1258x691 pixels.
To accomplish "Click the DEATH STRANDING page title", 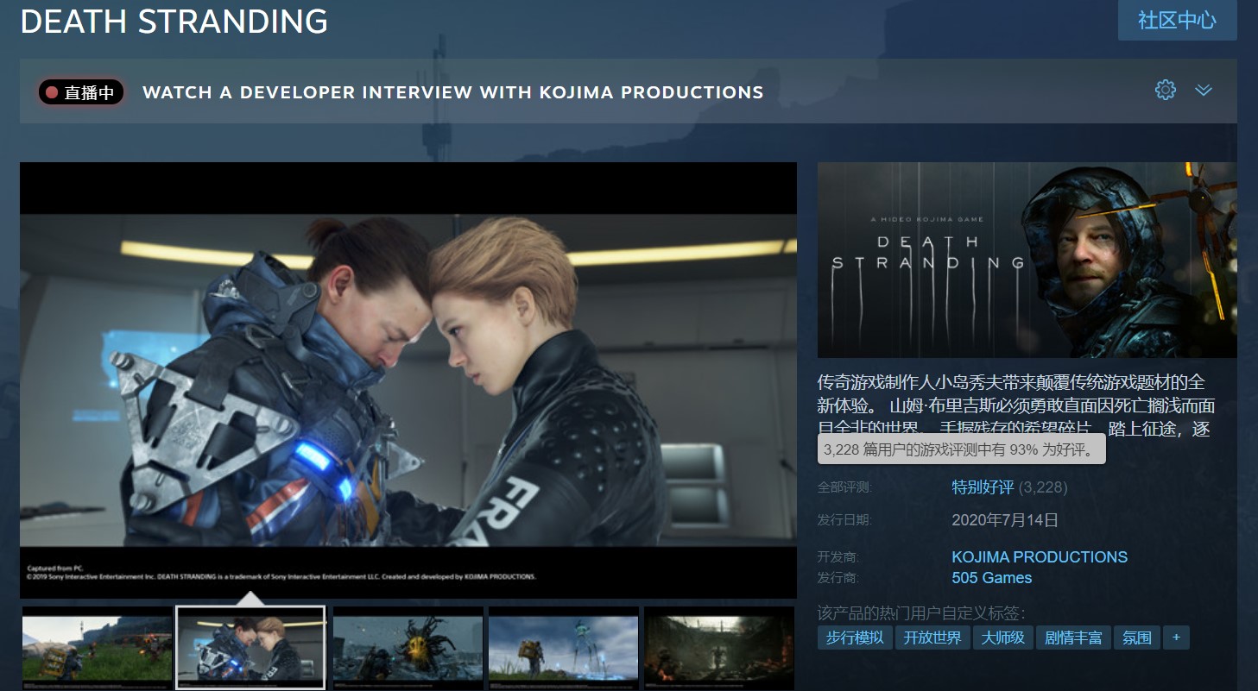I will (174, 21).
